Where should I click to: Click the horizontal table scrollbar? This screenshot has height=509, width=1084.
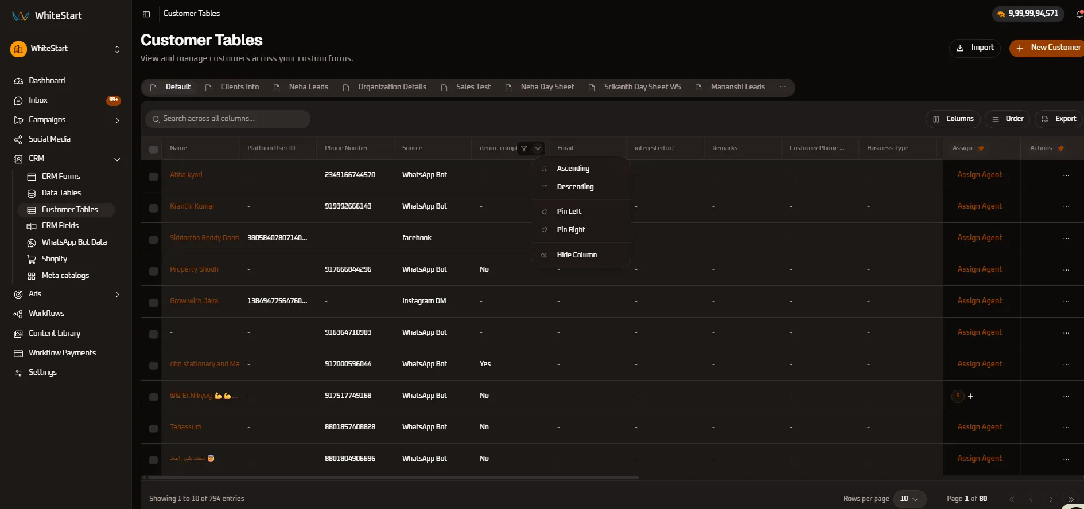click(393, 477)
